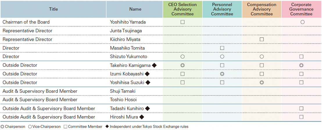
Task: Click the Personnel Advisory Committee header
Action: [222, 9]
